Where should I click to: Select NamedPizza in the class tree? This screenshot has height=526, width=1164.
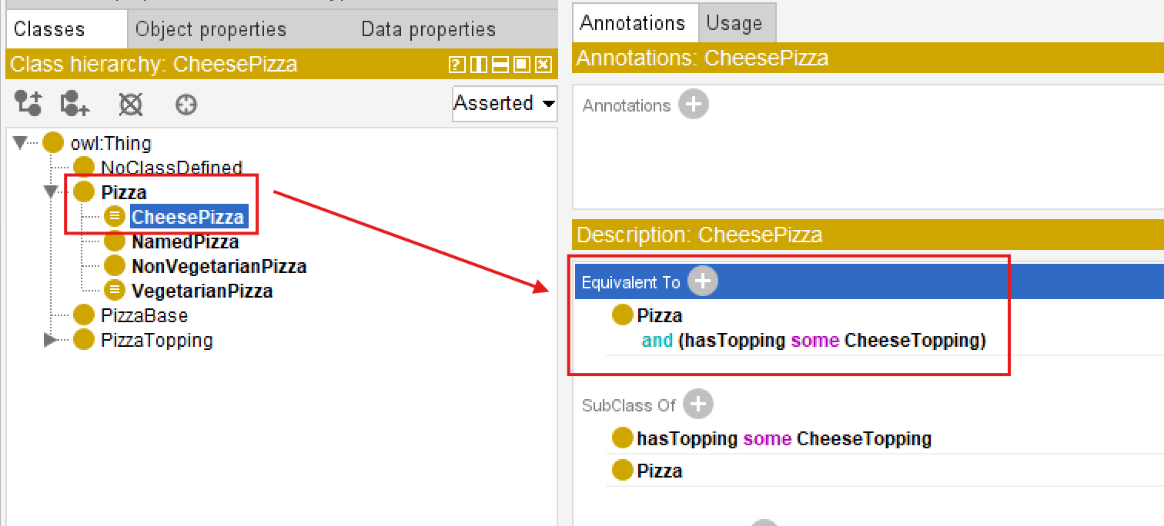pyautogui.click(x=185, y=242)
